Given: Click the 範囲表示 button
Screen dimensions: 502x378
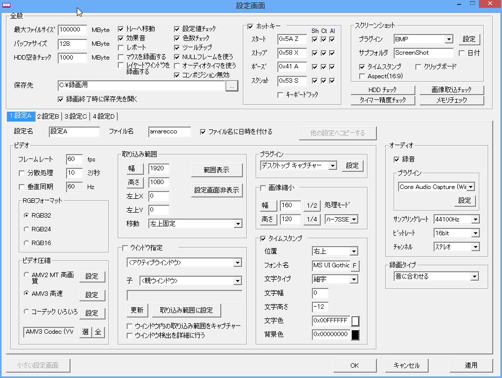Looking at the screenshot, I should point(217,170).
